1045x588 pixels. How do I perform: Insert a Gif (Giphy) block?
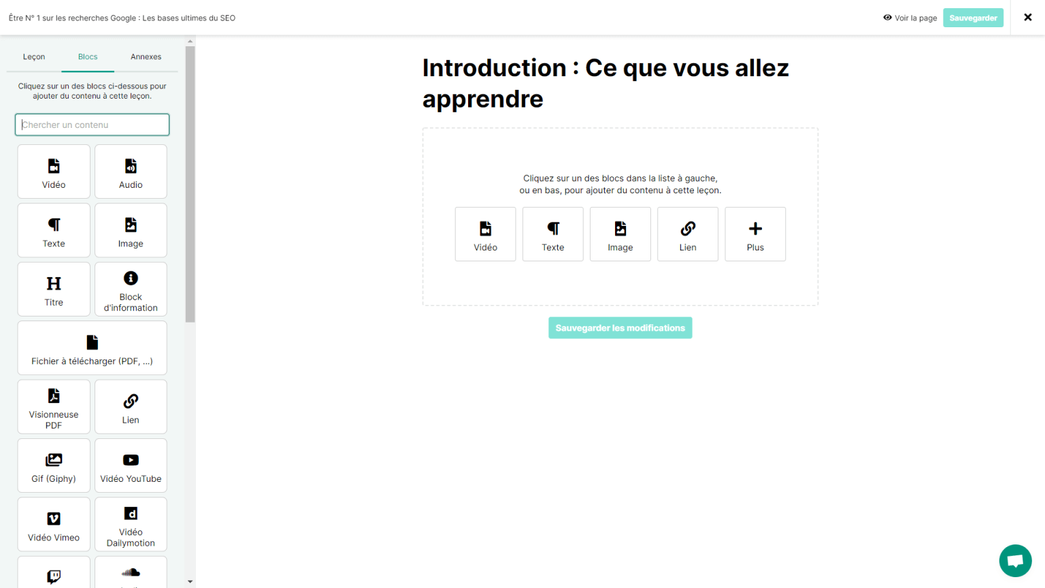click(x=54, y=465)
